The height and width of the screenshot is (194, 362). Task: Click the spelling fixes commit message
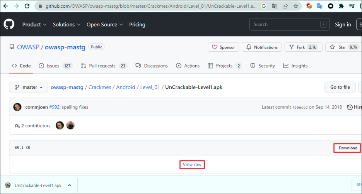tap(75, 107)
